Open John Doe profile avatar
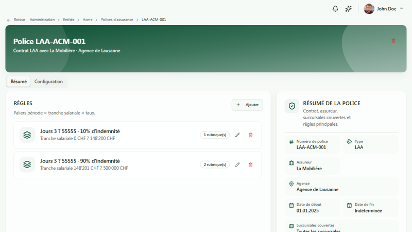Image resolution: width=412 pixels, height=232 pixels. 369,9
